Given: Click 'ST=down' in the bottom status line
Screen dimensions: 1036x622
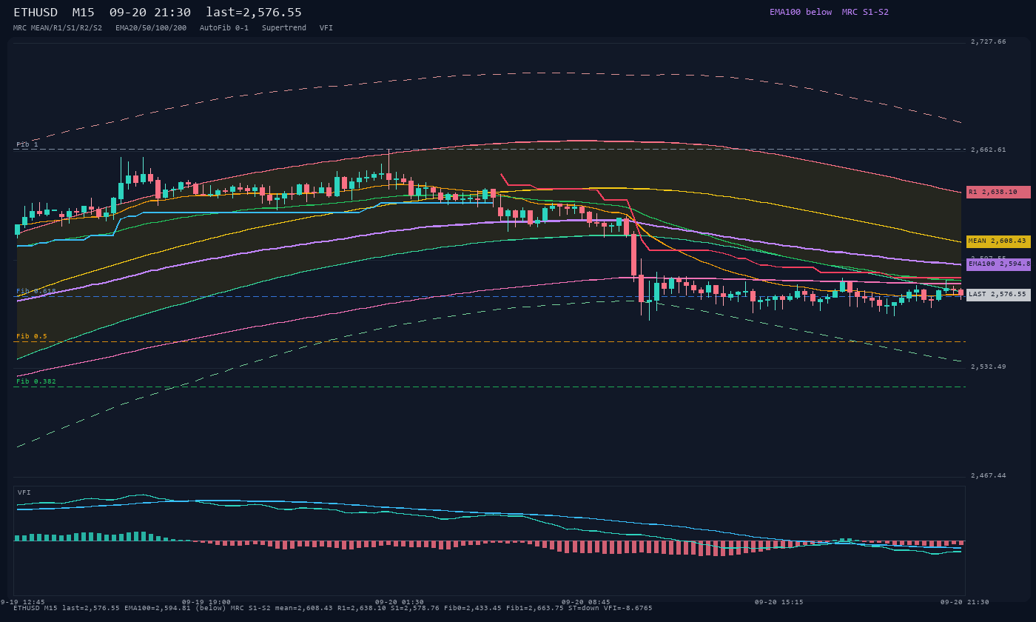Looking at the screenshot, I should click(x=584, y=609).
